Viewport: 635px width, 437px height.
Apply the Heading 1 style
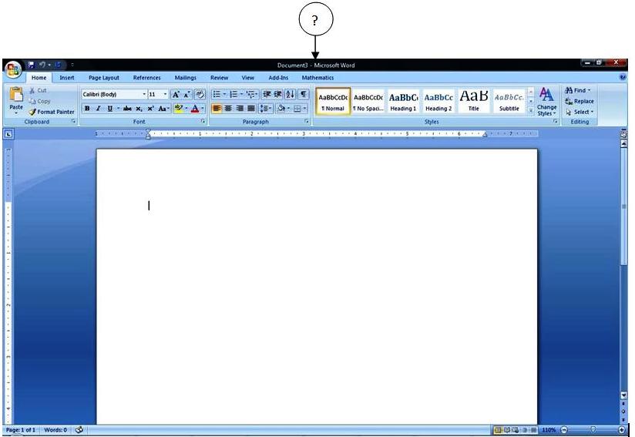[402, 101]
